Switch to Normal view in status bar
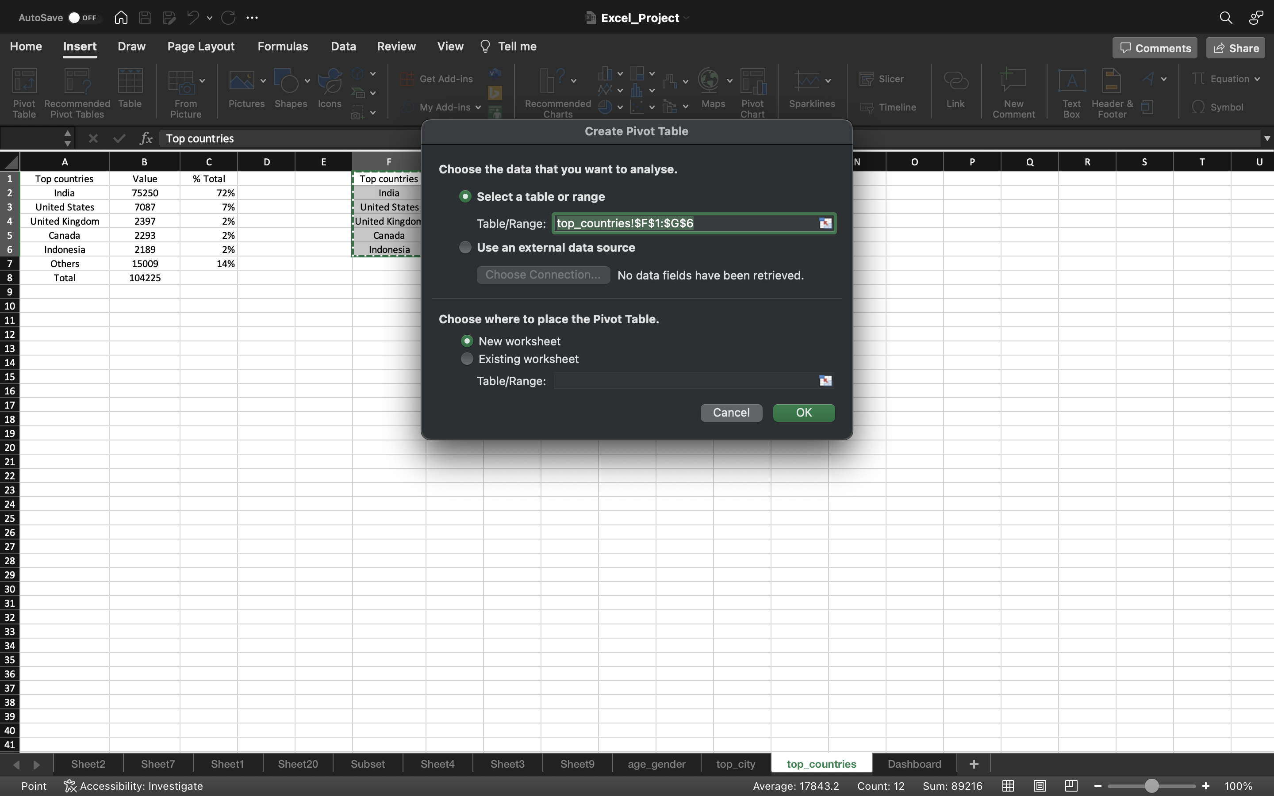This screenshot has width=1274, height=796. click(1008, 786)
